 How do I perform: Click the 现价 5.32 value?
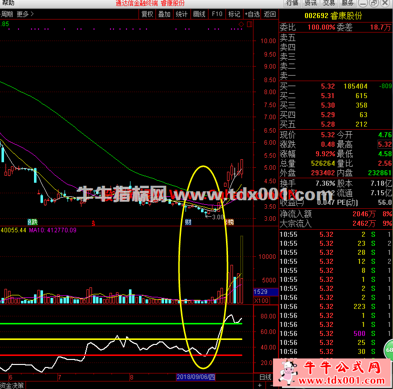(x=328, y=135)
